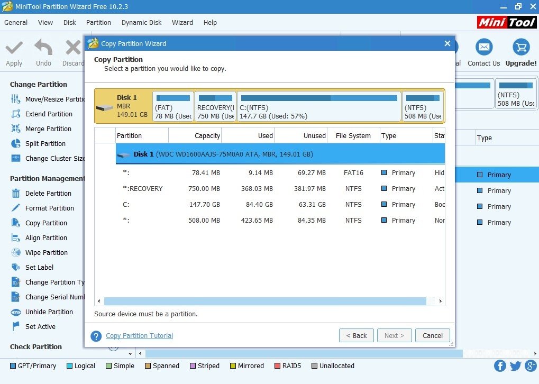
Task: Sort by the Used column header
Action: [x=248, y=135]
